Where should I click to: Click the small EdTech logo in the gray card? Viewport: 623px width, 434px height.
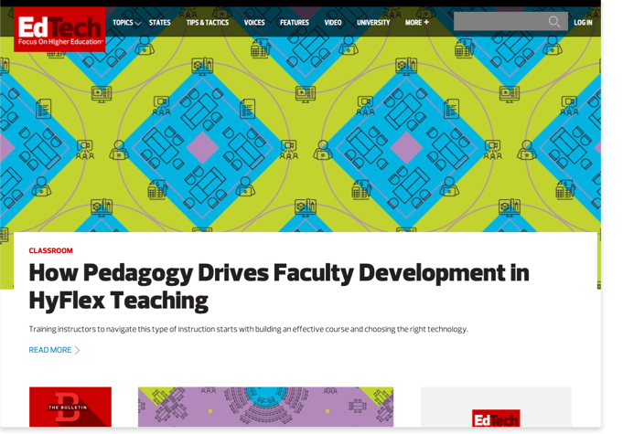496,418
